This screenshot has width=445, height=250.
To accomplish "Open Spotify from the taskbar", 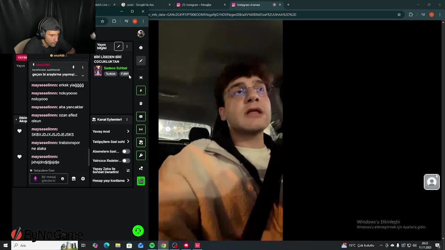I will [x=152, y=245].
